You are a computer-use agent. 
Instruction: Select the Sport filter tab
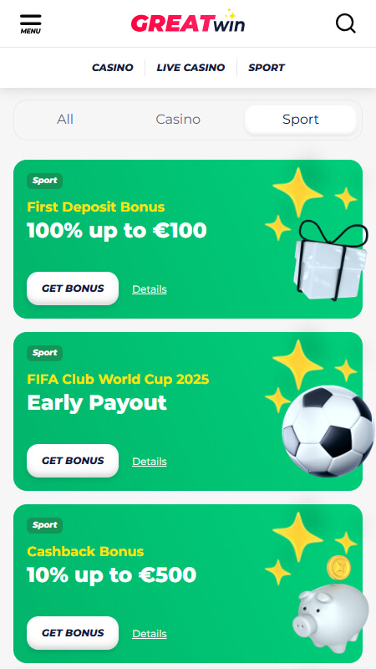click(x=301, y=120)
